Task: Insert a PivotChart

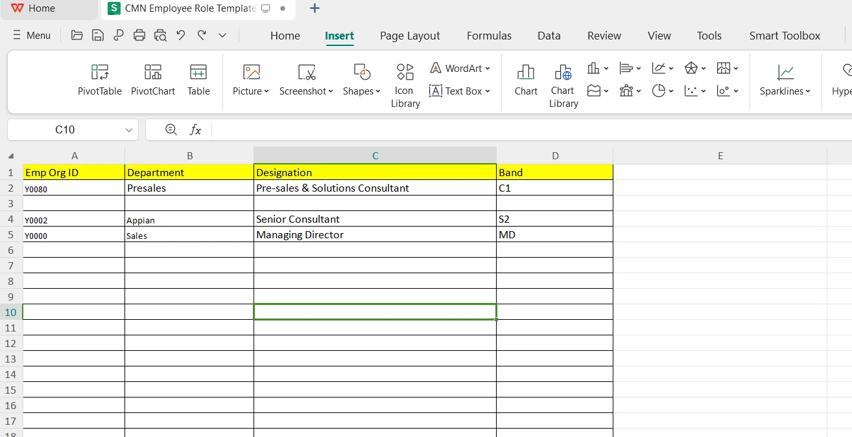Action: pos(153,80)
